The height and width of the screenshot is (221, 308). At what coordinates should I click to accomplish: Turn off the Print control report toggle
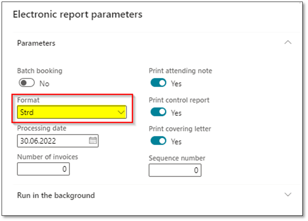click(158, 112)
